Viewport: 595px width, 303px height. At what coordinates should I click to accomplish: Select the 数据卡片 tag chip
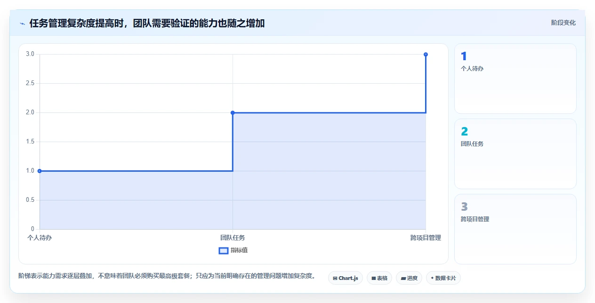pos(443,278)
